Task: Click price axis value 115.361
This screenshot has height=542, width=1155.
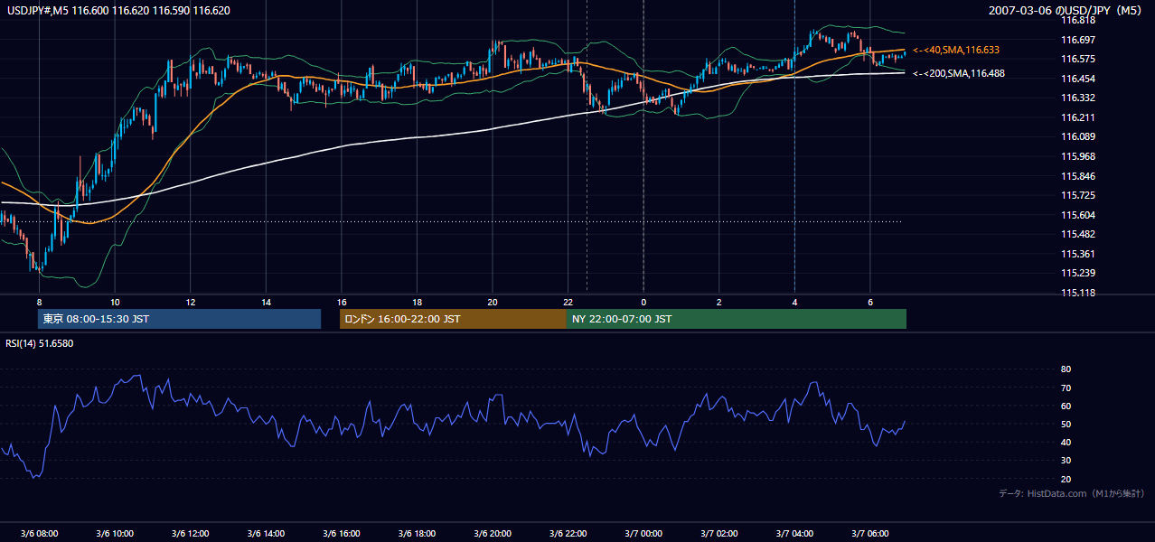Action: (1077, 254)
